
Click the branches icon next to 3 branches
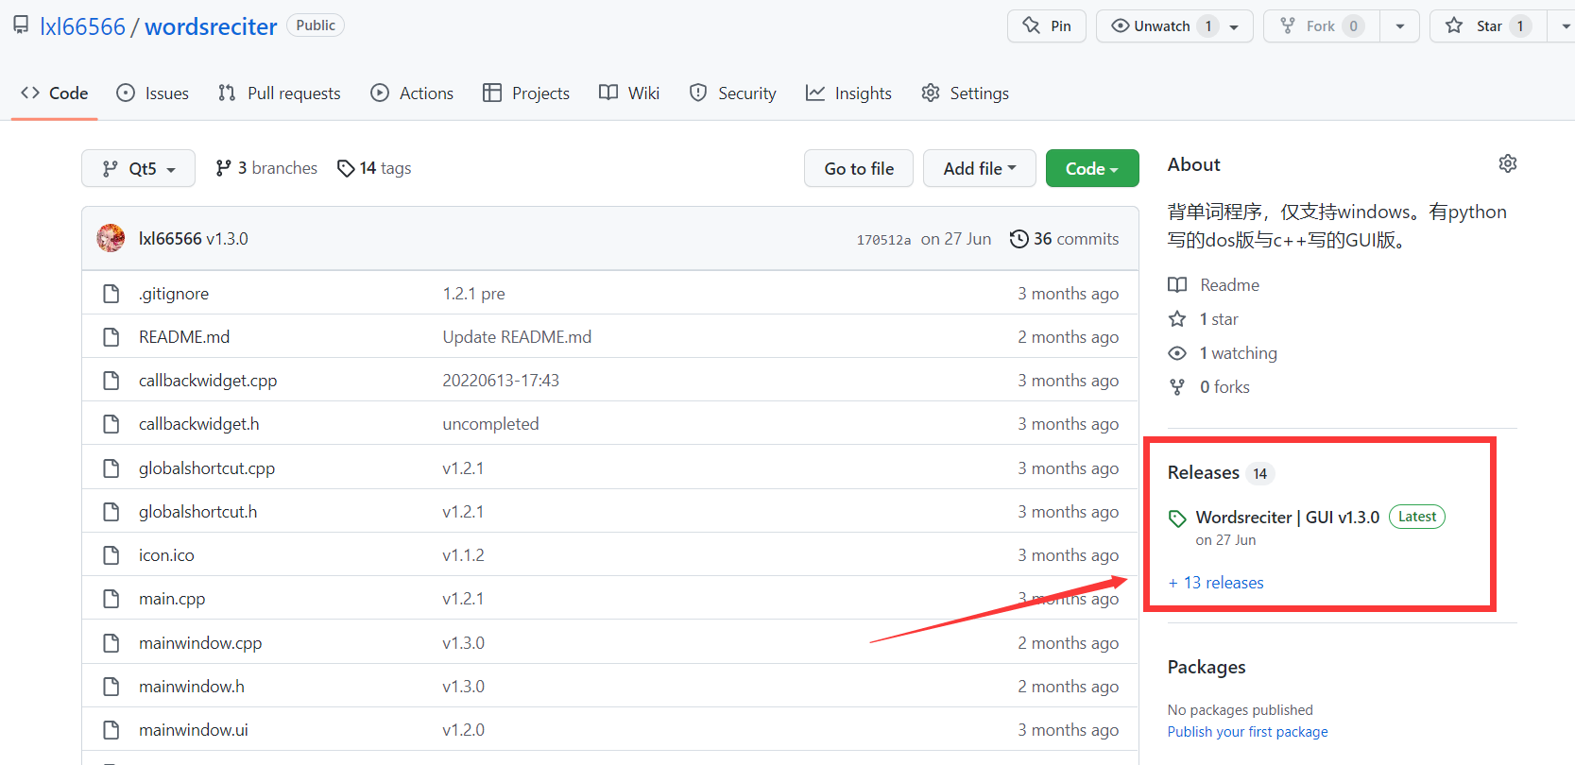click(x=223, y=168)
